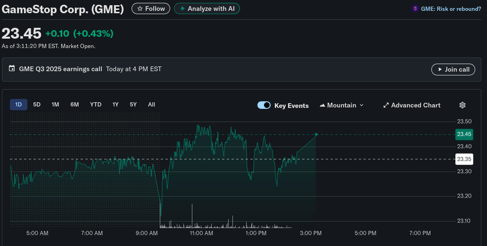Toggle the Key Events switch off
The image size is (487, 246).
pos(264,105)
